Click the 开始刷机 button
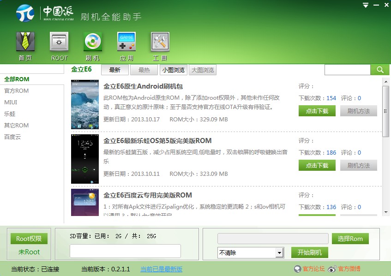This screenshot has width=391, height=276. point(309,252)
